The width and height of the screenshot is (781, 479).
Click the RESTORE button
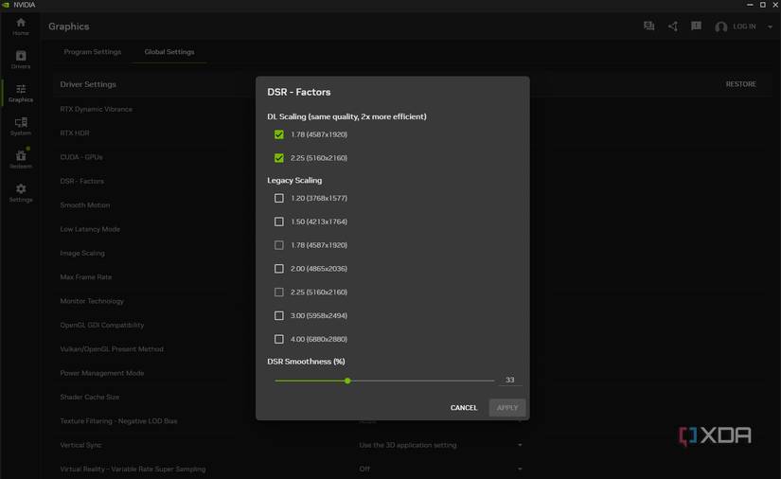740,84
